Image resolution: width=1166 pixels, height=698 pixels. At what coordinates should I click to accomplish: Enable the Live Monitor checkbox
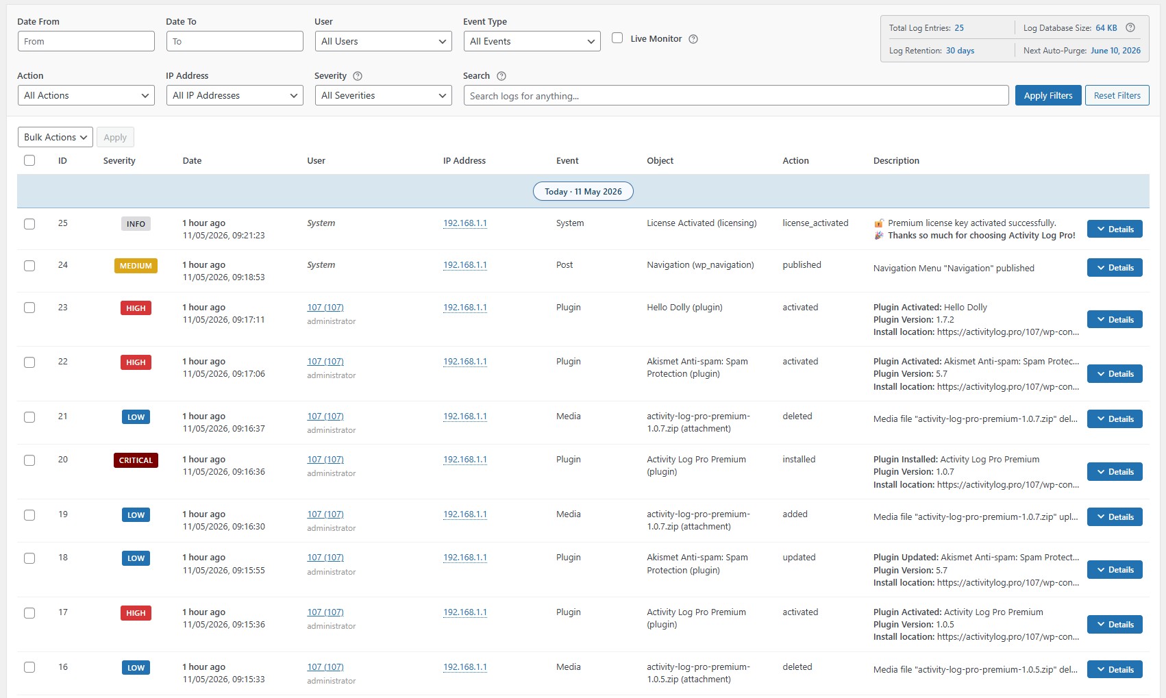(617, 38)
